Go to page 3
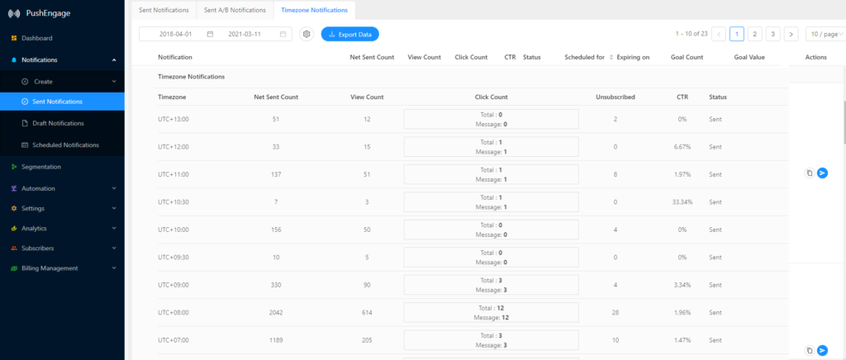 [x=772, y=34]
